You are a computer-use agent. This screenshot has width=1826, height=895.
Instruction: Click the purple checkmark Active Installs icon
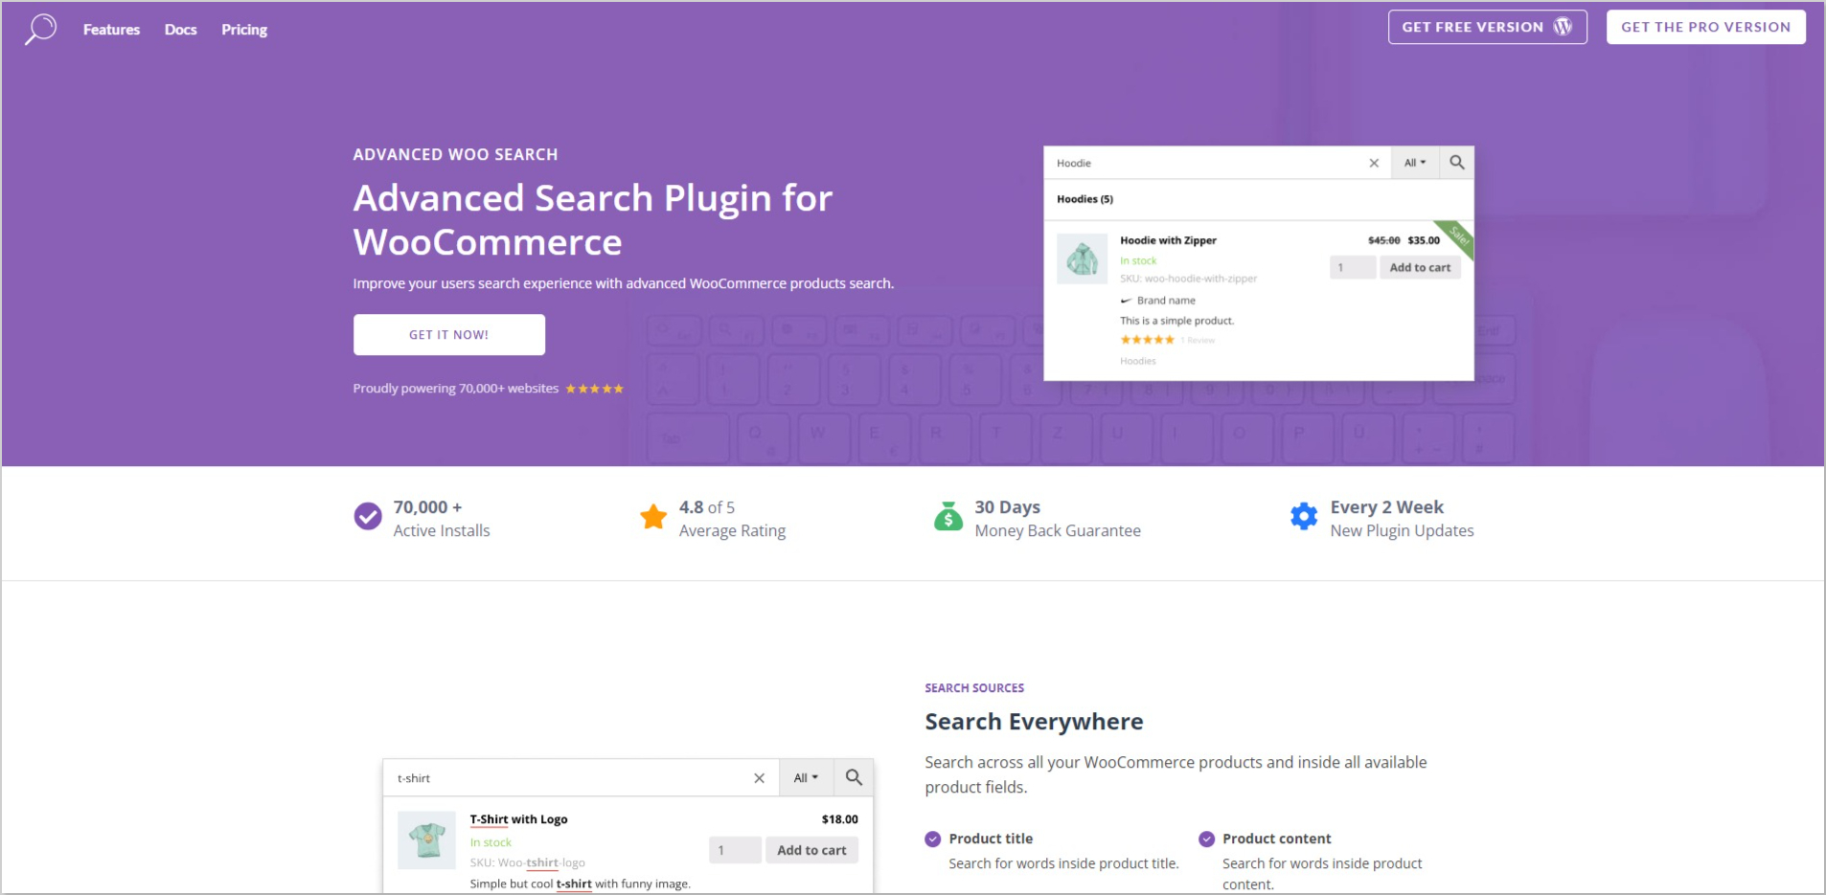[x=368, y=516]
